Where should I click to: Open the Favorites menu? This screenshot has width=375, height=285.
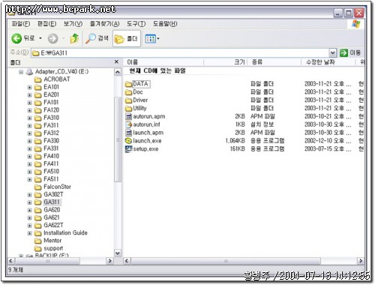coord(104,24)
